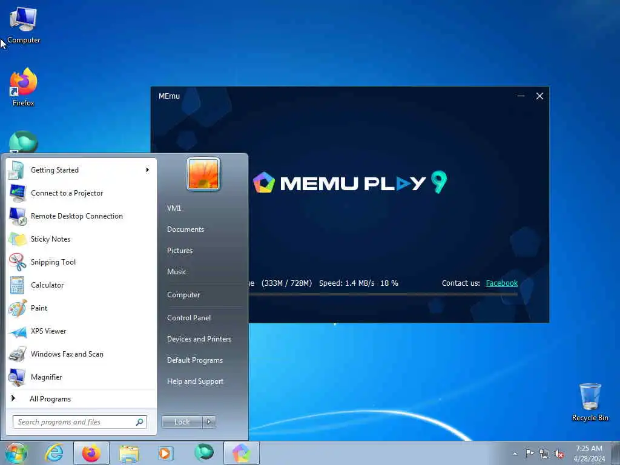This screenshot has height=465, width=620.
Task: Launch Sticky Notes
Action: point(81,239)
